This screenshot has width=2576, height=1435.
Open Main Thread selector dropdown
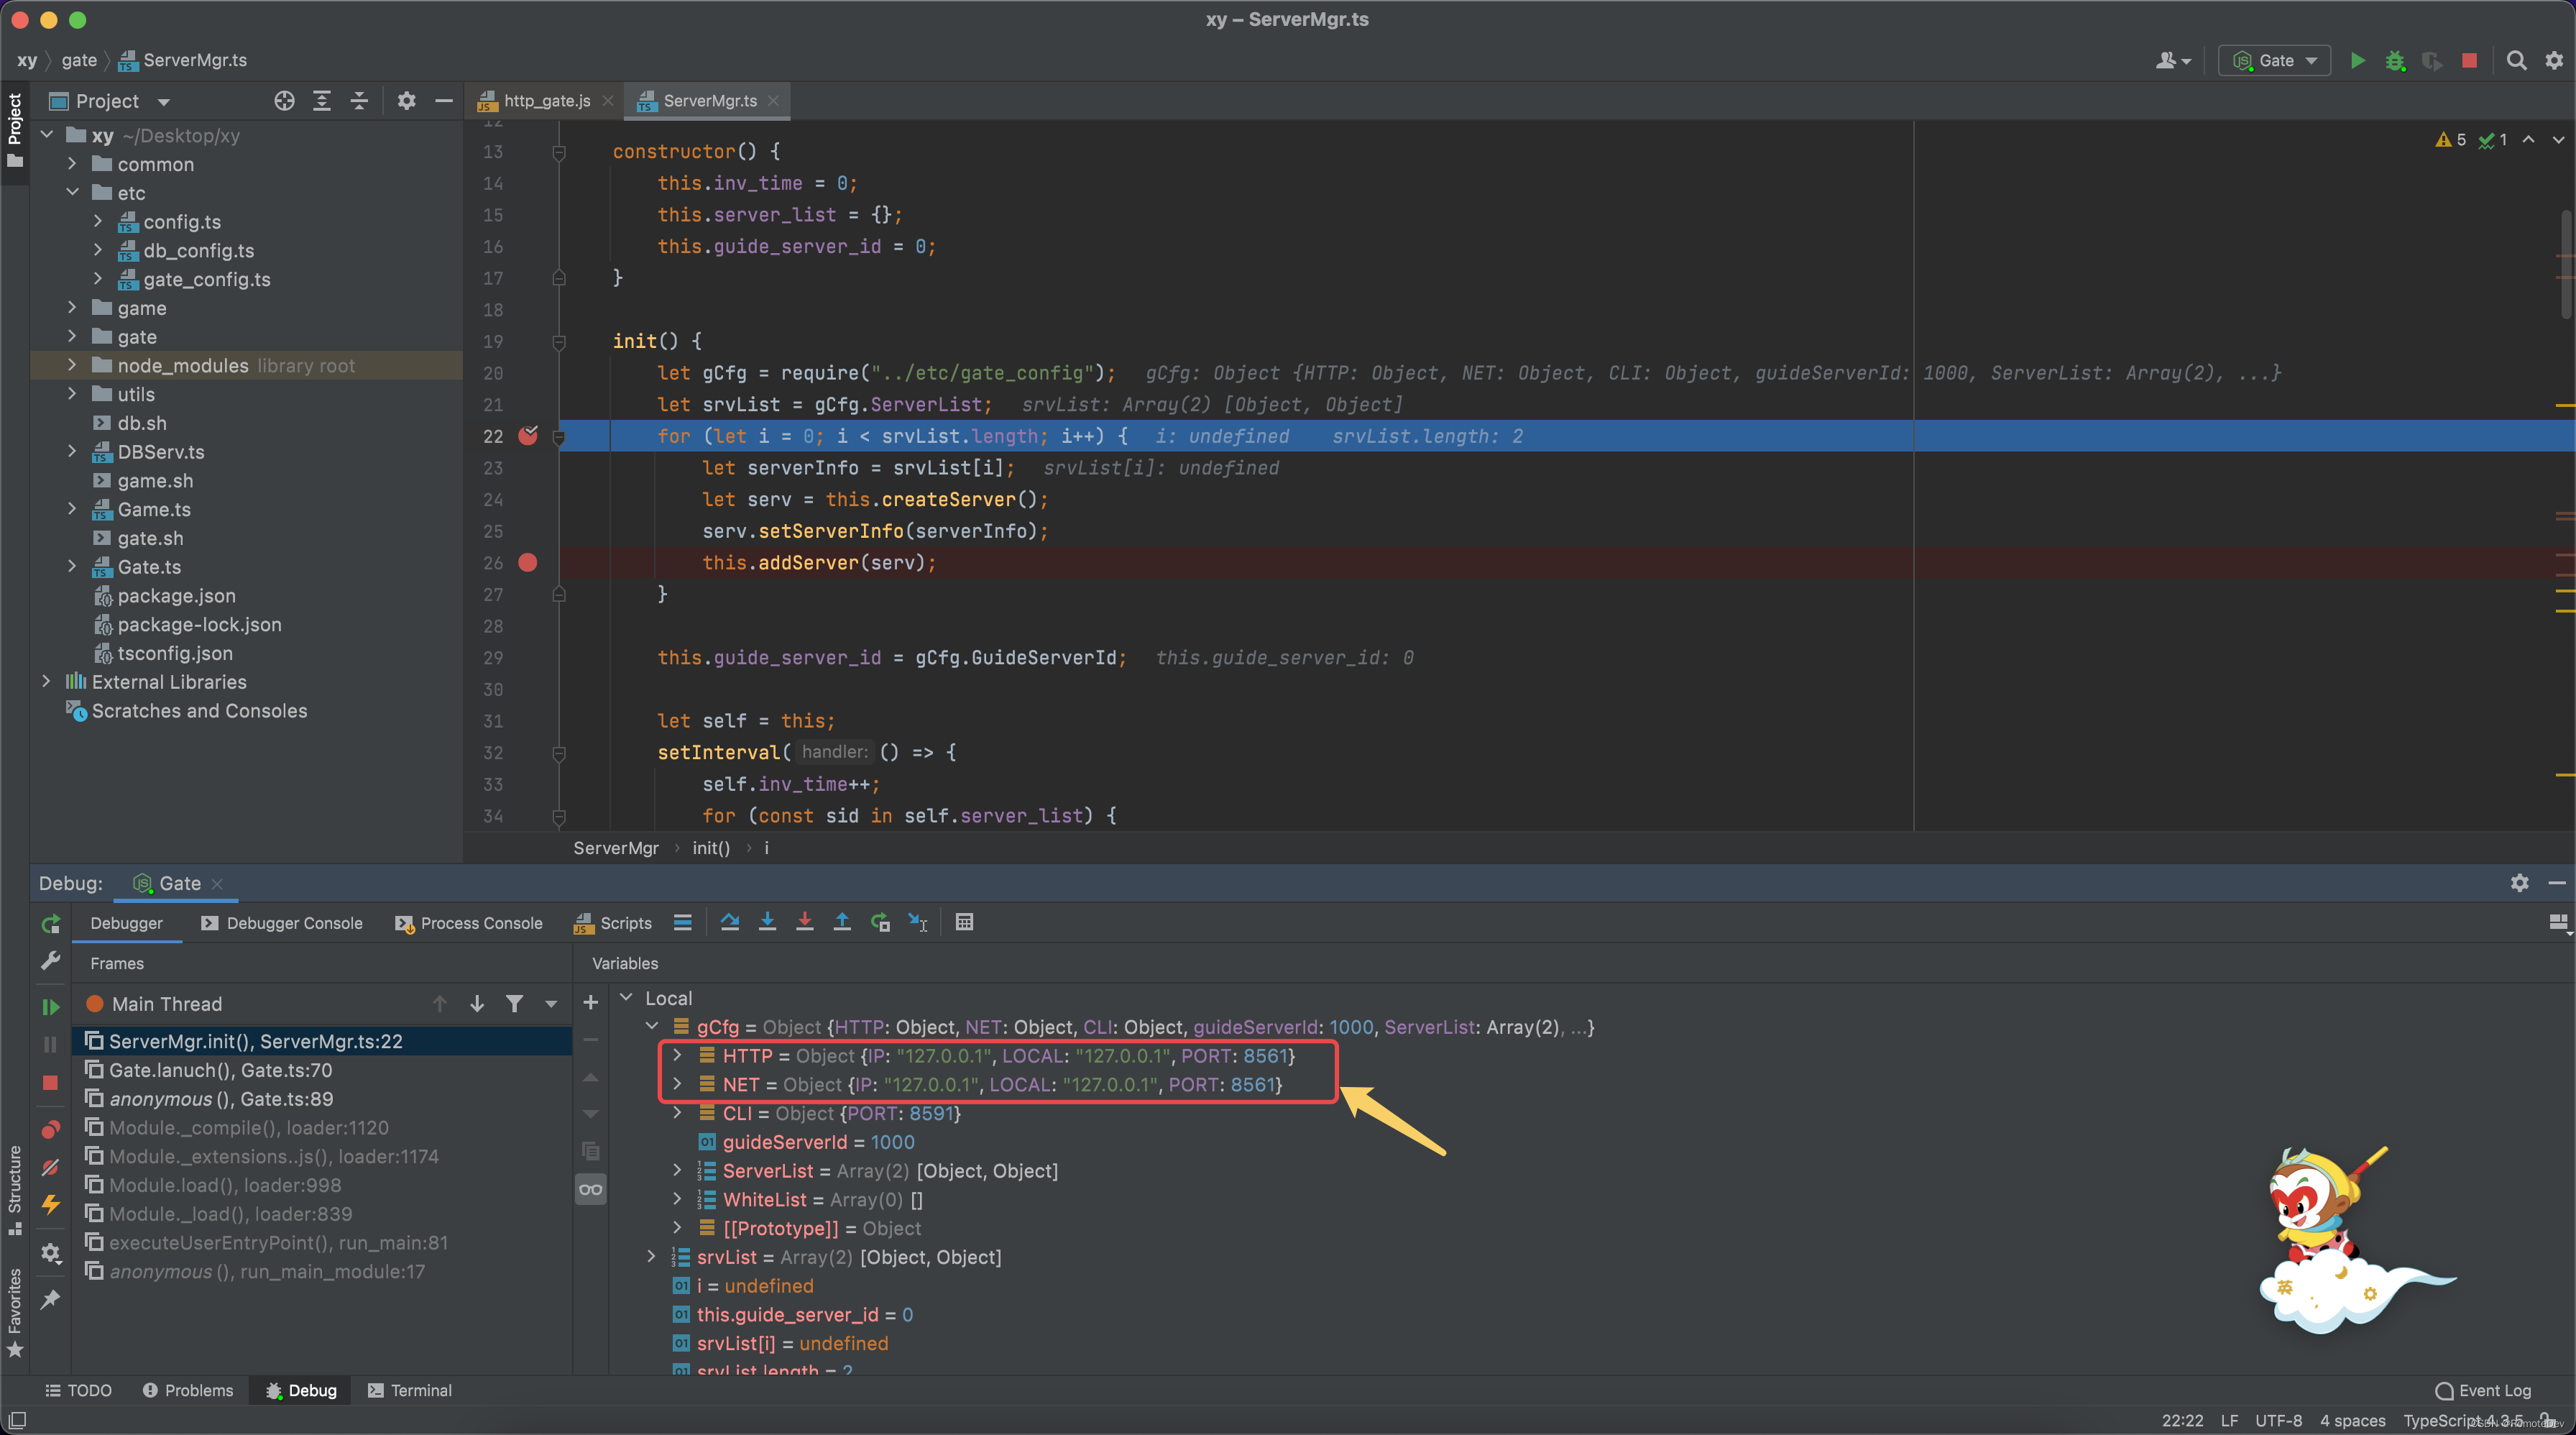(551, 1003)
